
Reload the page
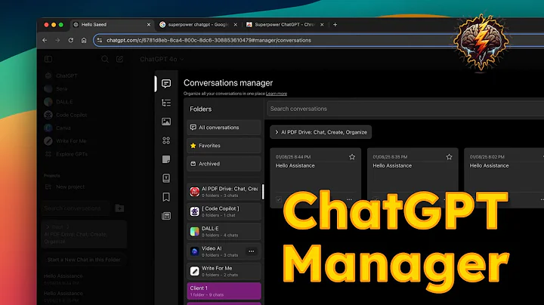point(71,40)
